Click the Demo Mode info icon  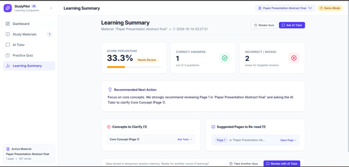click(x=321, y=8)
